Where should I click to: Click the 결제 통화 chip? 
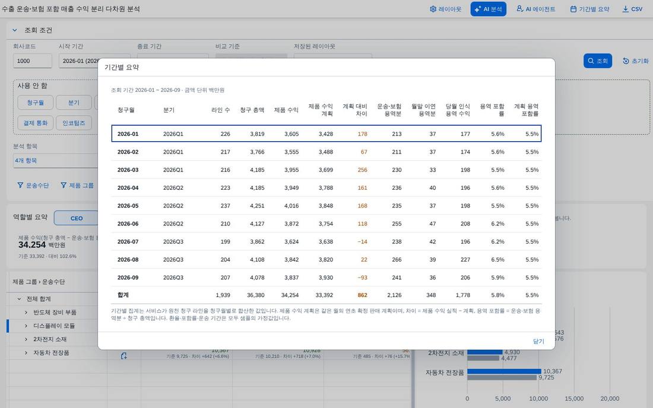(36, 123)
